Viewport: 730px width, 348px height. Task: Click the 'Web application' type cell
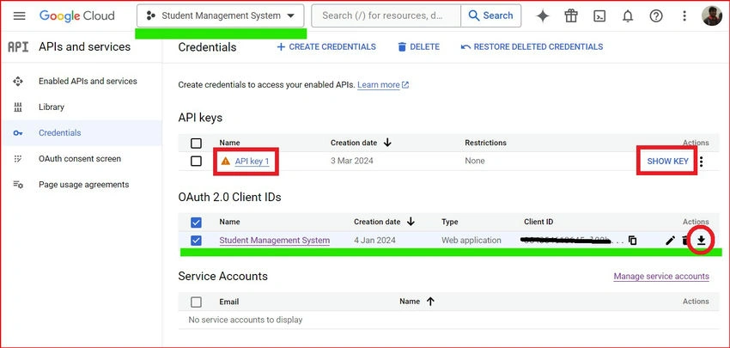(471, 241)
